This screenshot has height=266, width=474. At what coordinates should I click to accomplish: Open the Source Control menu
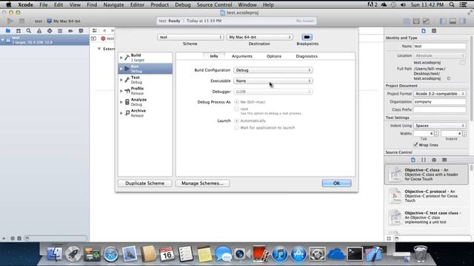[214, 4]
